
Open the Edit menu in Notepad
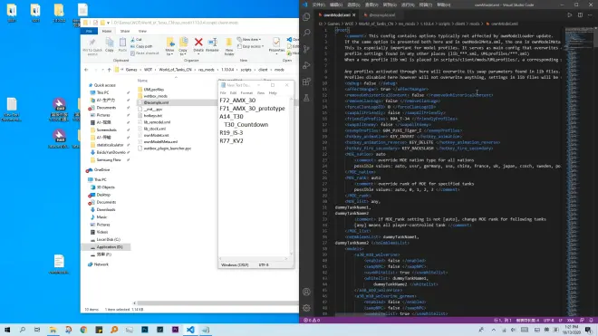click(233, 93)
